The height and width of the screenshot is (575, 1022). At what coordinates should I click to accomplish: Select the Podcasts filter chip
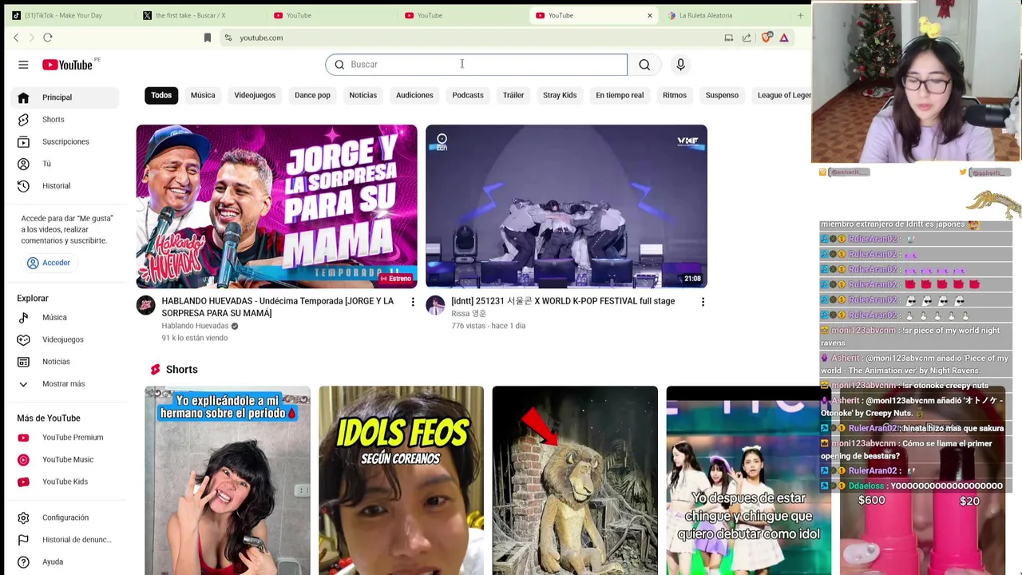468,95
